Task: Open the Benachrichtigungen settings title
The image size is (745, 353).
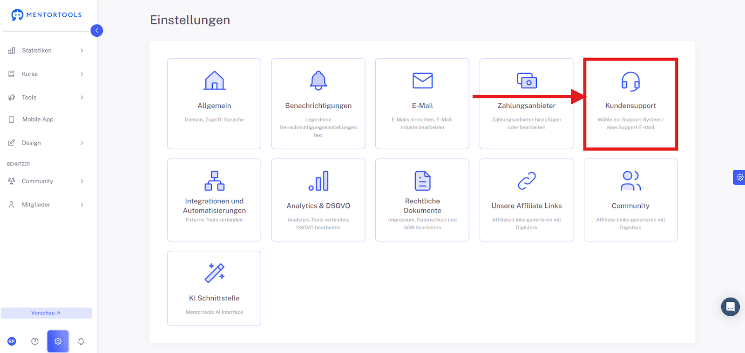Action: 318,106
